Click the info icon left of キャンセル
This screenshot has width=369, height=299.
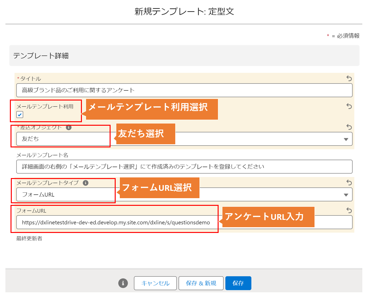(123, 283)
